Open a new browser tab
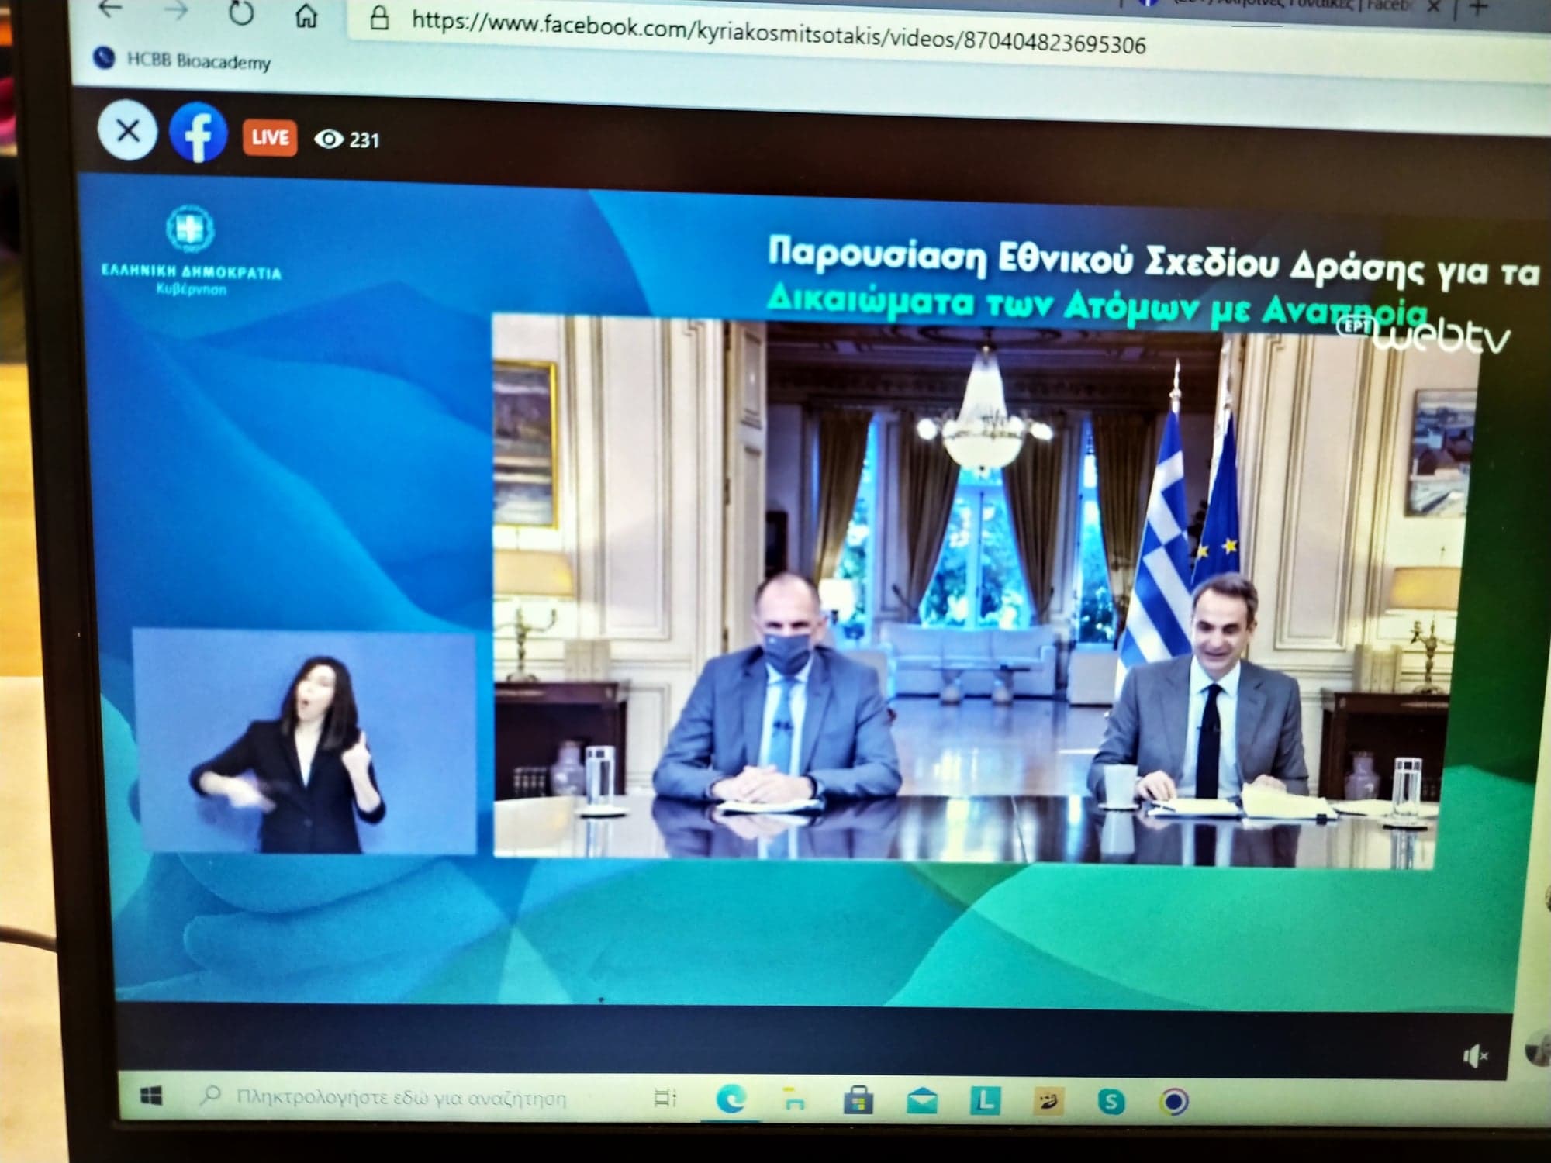Image resolution: width=1551 pixels, height=1163 pixels. pos(1478,8)
